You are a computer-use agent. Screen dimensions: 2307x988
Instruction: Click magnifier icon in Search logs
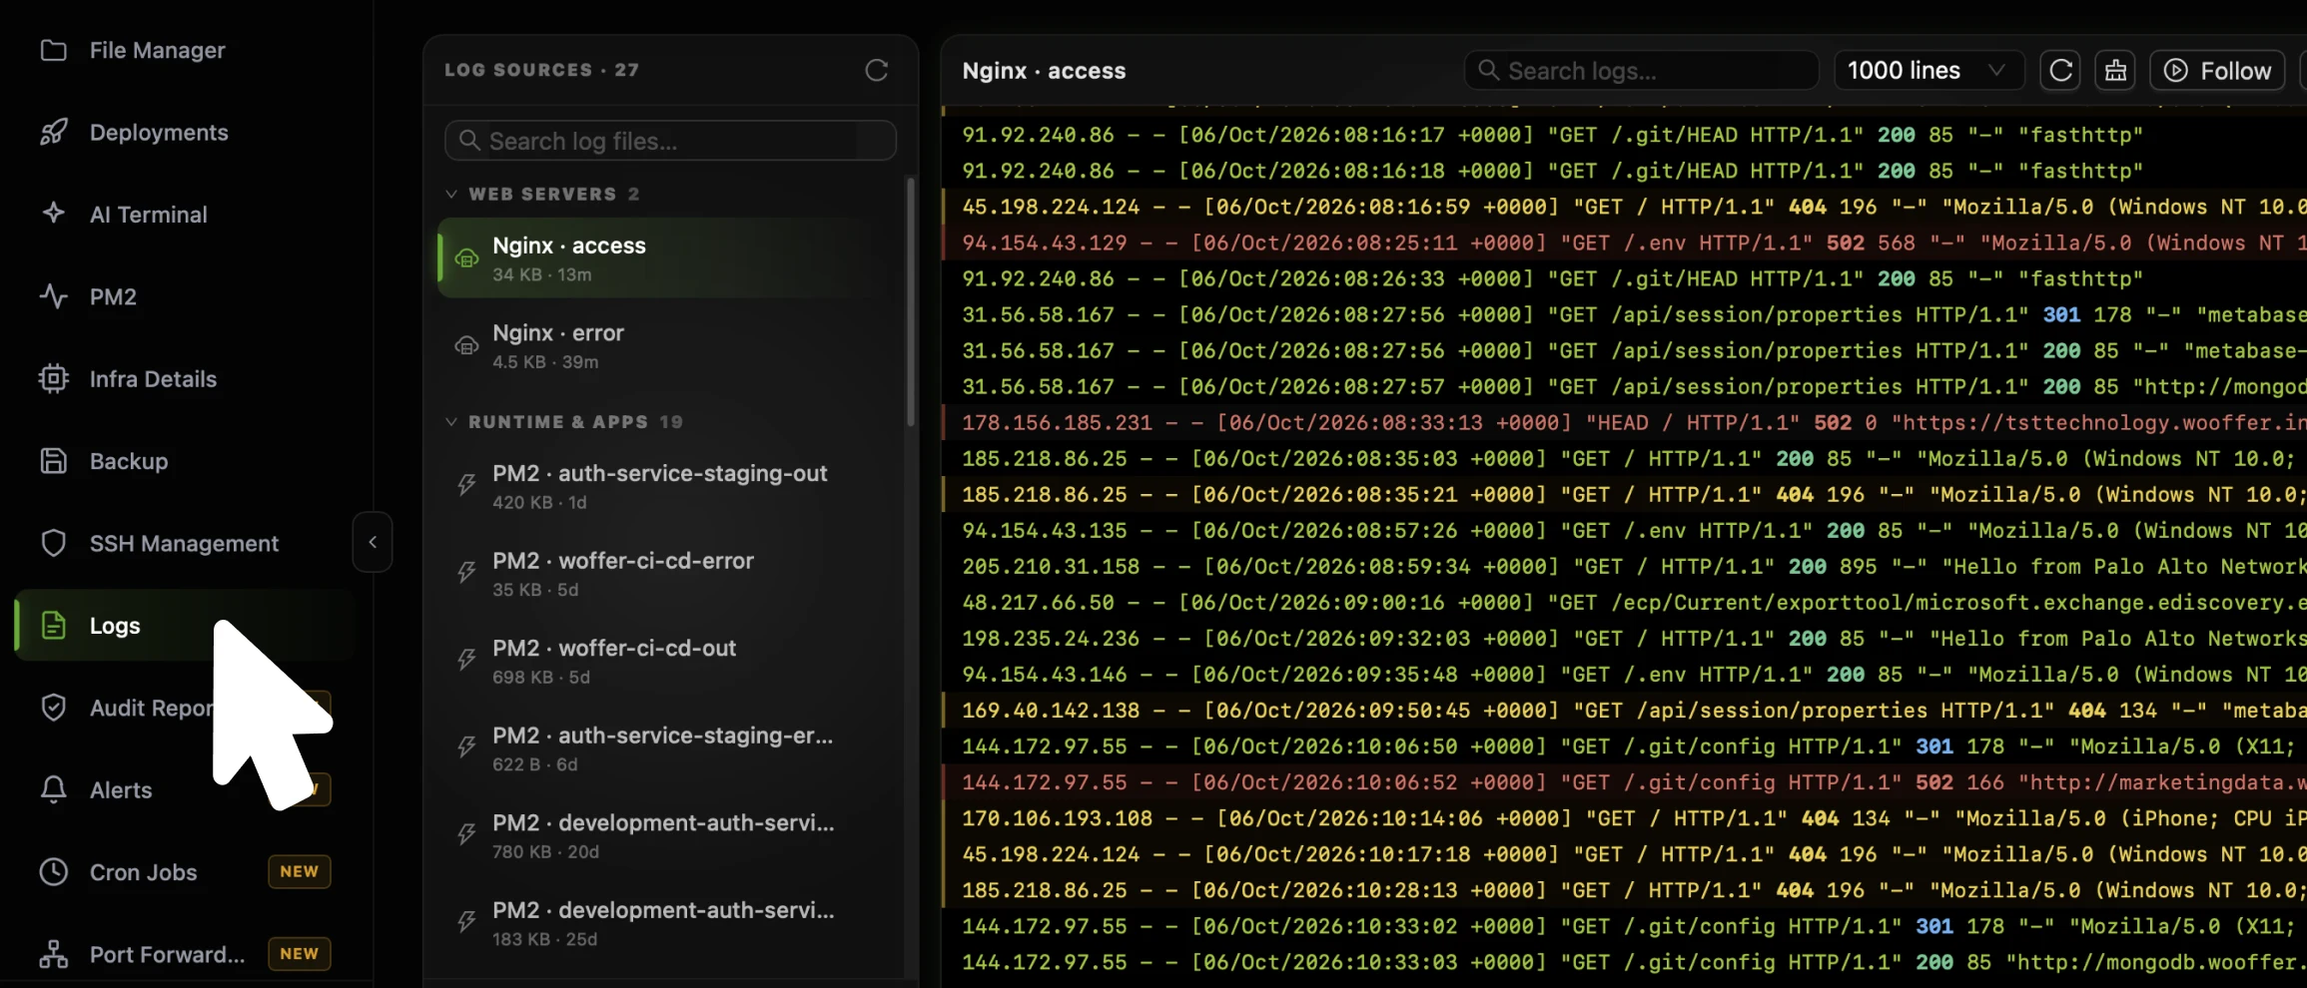(1488, 70)
